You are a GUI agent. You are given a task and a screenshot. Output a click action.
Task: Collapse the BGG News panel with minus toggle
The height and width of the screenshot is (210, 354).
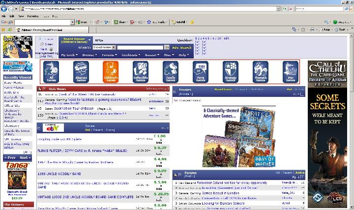(x=44, y=89)
